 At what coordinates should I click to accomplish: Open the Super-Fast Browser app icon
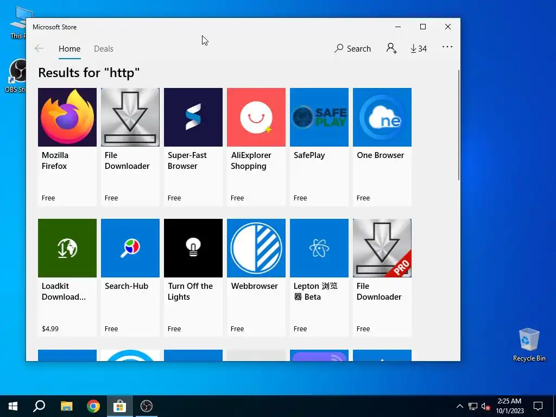193,117
